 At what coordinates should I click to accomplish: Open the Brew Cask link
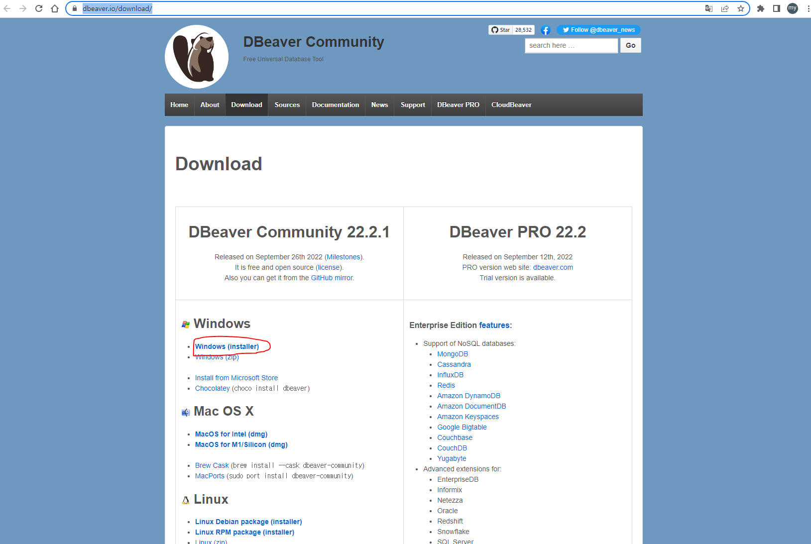click(x=212, y=465)
